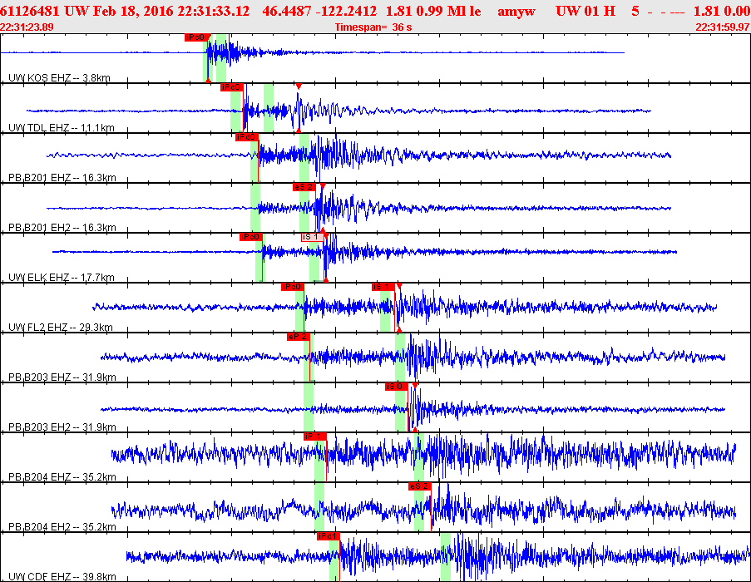Click the 'PB B203 EH2 -- 31.9km' label
The height and width of the screenshot is (582, 751).
point(62,427)
